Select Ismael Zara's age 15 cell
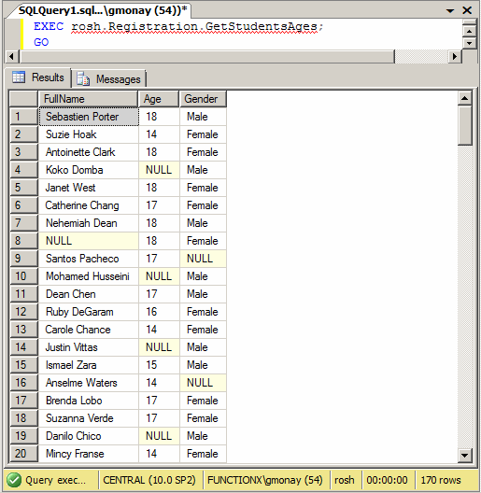Screen dimensions: 481x493 [159, 365]
